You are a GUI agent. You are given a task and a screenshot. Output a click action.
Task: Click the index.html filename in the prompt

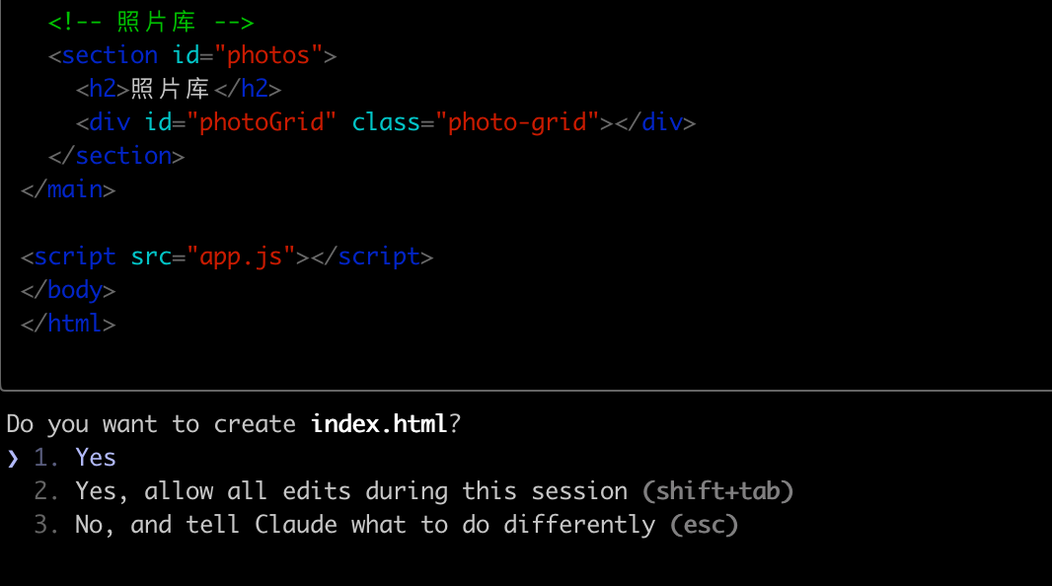point(379,424)
